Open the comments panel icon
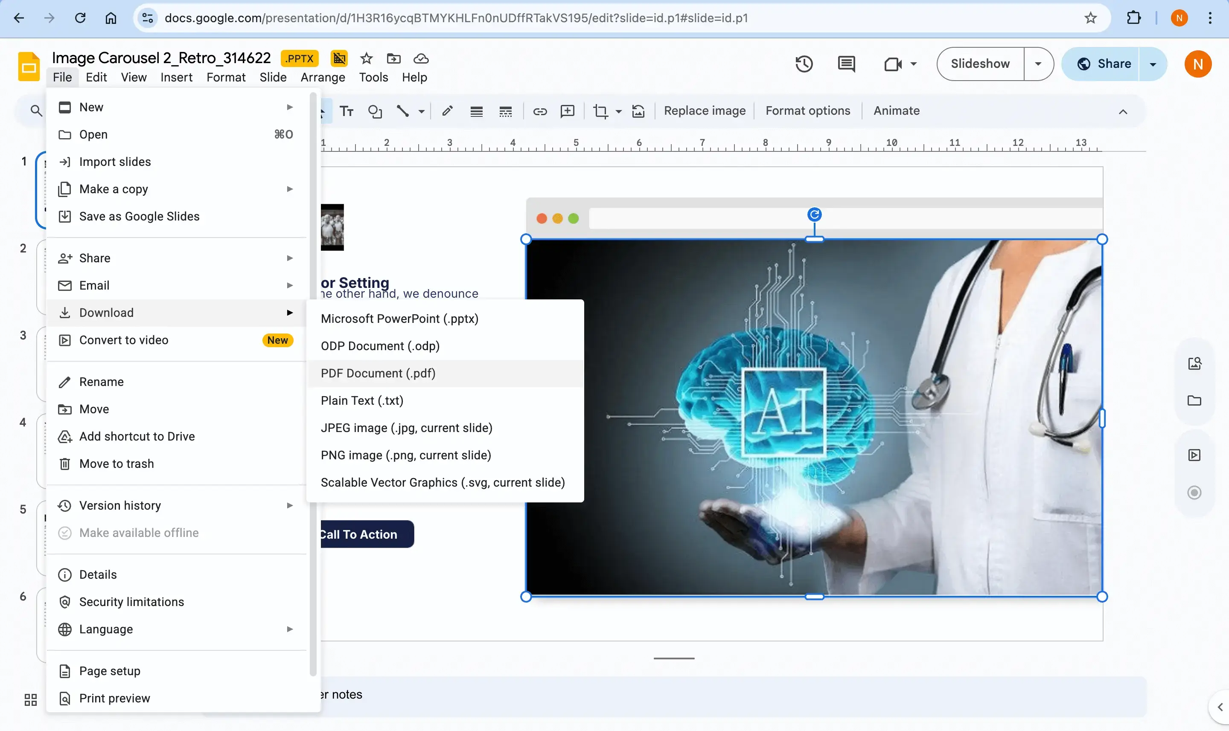 click(846, 64)
